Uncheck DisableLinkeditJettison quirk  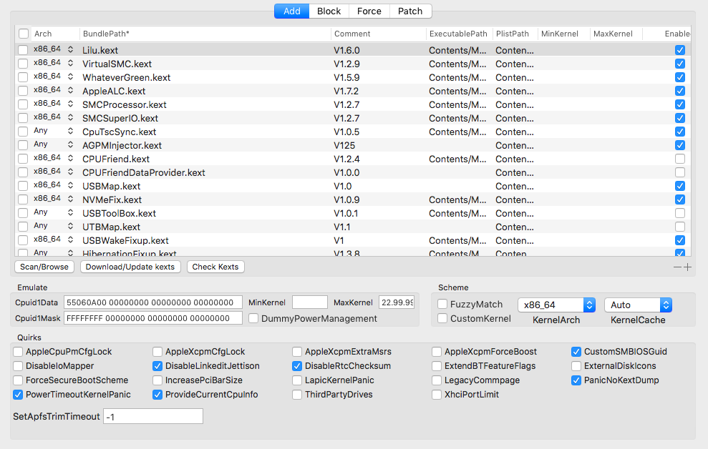click(157, 366)
